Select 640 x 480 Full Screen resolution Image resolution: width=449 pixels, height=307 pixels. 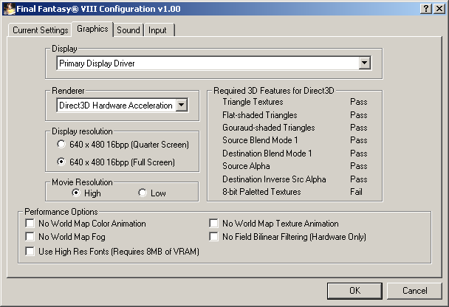click(x=61, y=162)
